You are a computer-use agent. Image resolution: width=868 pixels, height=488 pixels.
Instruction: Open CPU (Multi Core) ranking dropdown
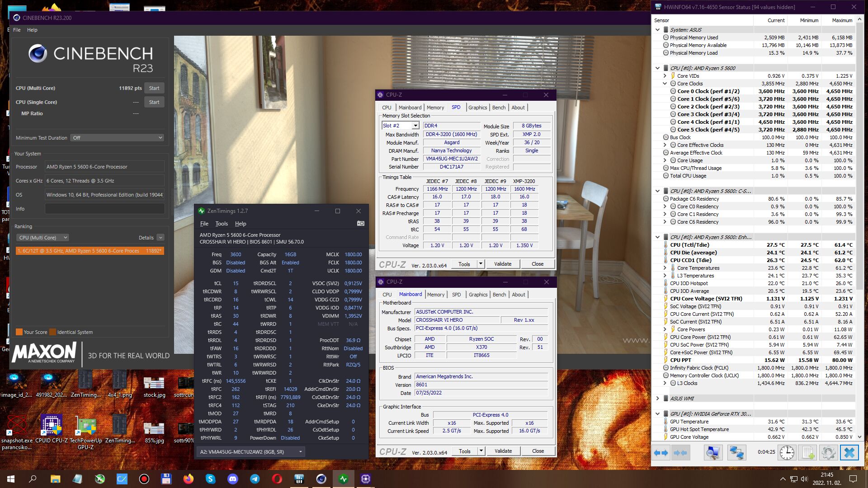tap(42, 238)
